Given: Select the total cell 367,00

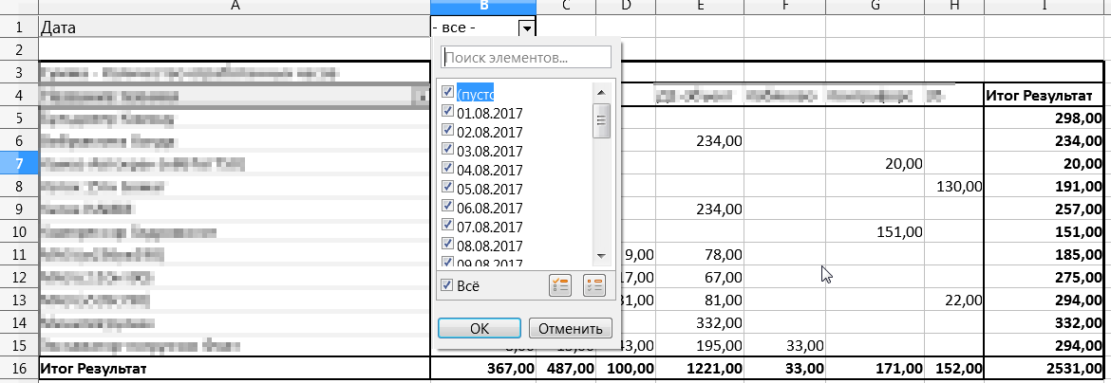Looking at the screenshot, I should [x=483, y=368].
